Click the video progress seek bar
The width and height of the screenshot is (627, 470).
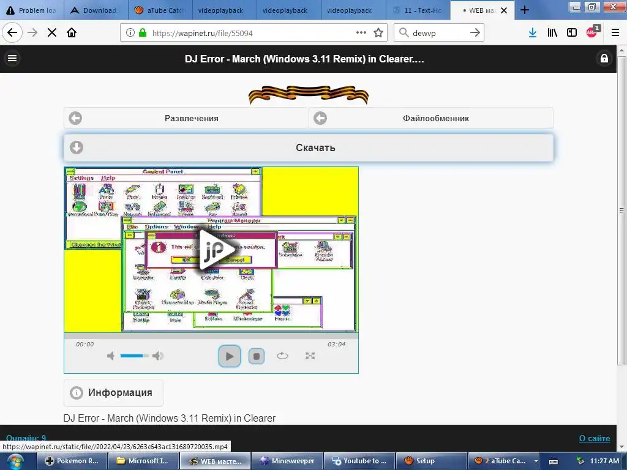(x=211, y=335)
